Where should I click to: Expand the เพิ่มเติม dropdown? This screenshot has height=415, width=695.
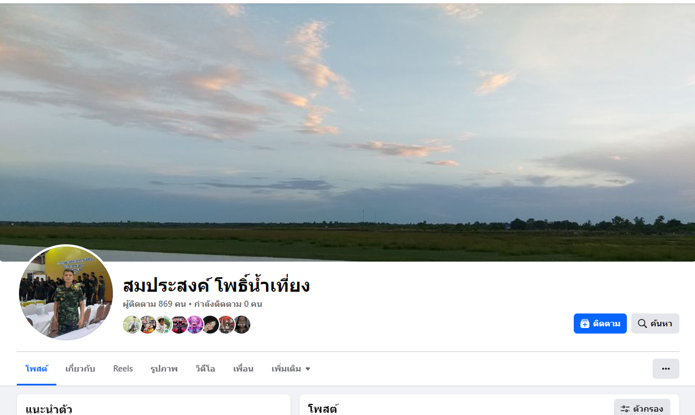point(291,369)
